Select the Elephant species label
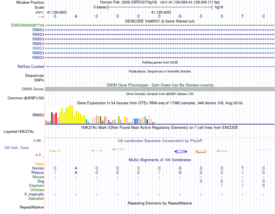This screenshot has width=275, height=214. click(x=37, y=186)
